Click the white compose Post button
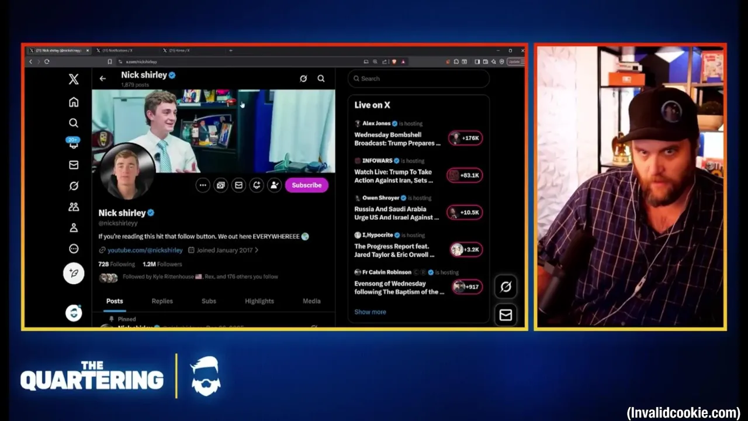Image resolution: width=748 pixels, height=421 pixels. click(74, 274)
